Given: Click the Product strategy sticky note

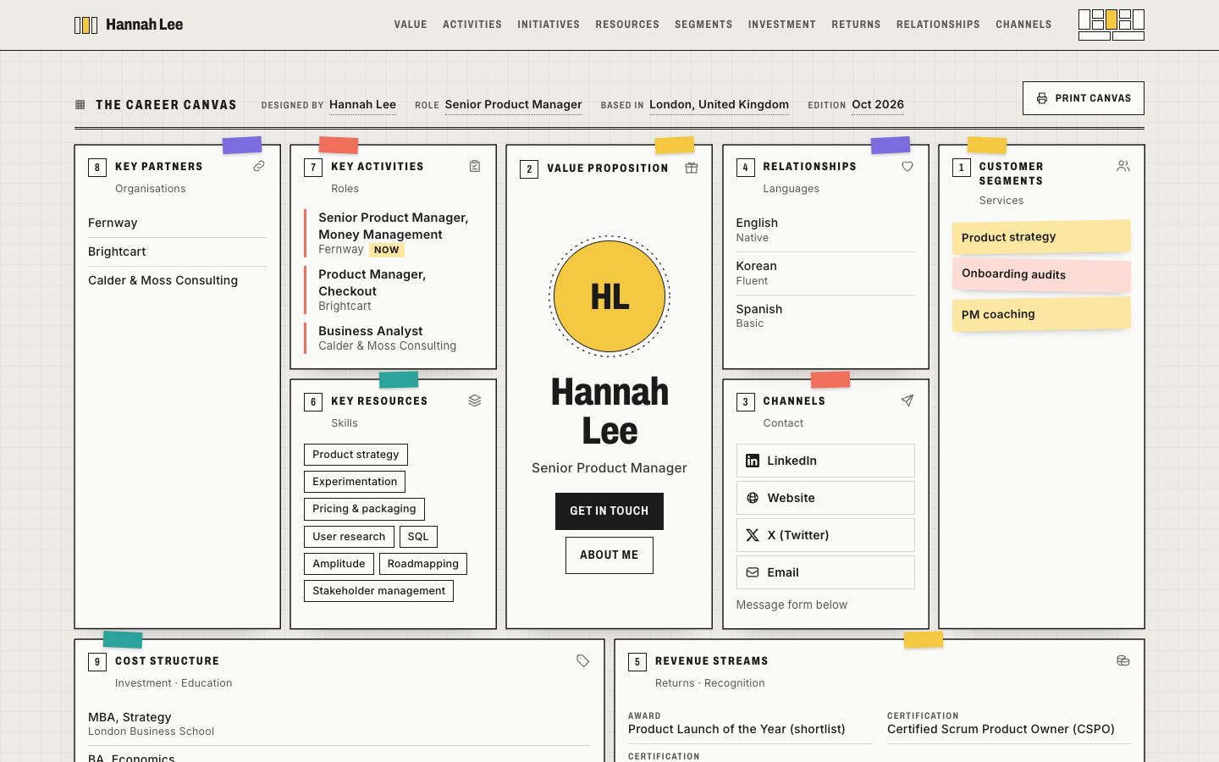Looking at the screenshot, I should pyautogui.click(x=1041, y=237).
